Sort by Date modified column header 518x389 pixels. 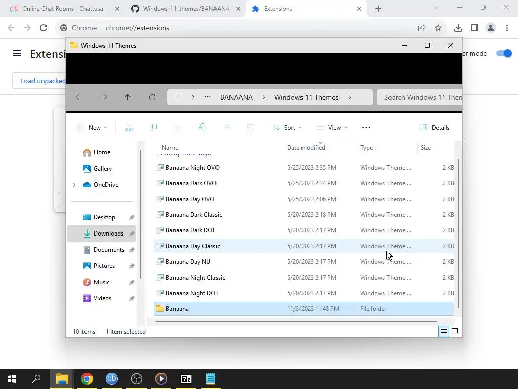pyautogui.click(x=306, y=148)
